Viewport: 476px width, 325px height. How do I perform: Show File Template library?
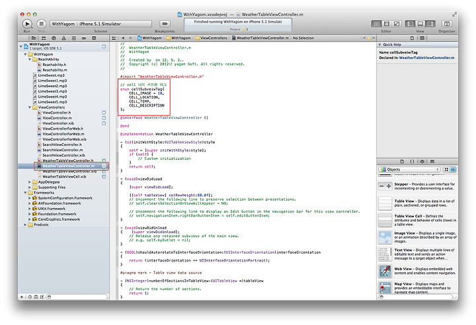point(402,161)
